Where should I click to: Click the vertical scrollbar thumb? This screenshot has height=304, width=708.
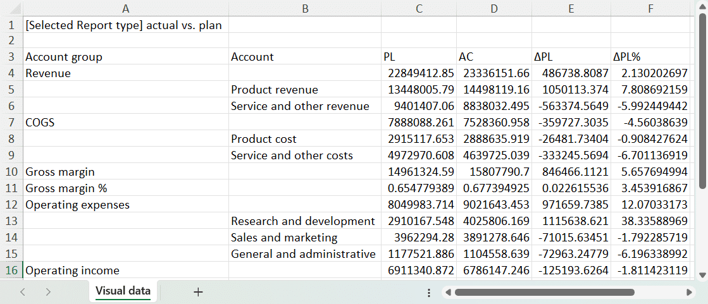coord(702,101)
